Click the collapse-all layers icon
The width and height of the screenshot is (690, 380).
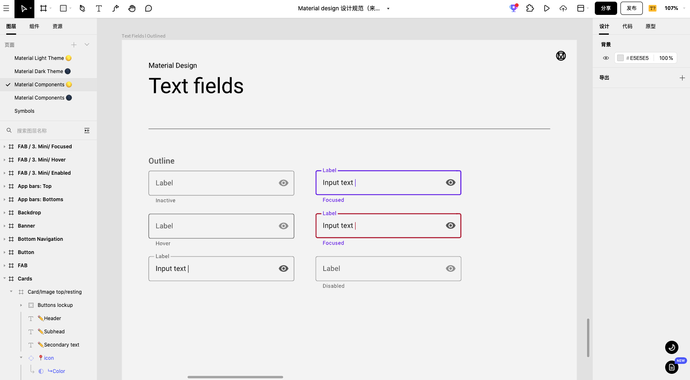[87, 131]
